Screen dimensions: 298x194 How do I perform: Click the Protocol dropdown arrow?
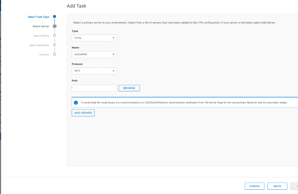point(113,71)
